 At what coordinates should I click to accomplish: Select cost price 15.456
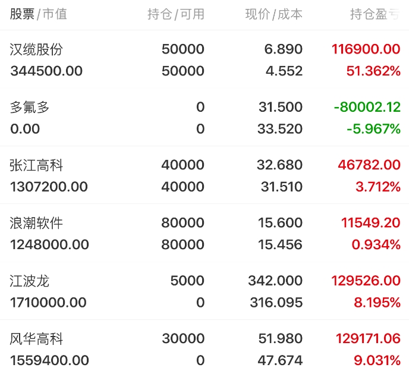(280, 245)
